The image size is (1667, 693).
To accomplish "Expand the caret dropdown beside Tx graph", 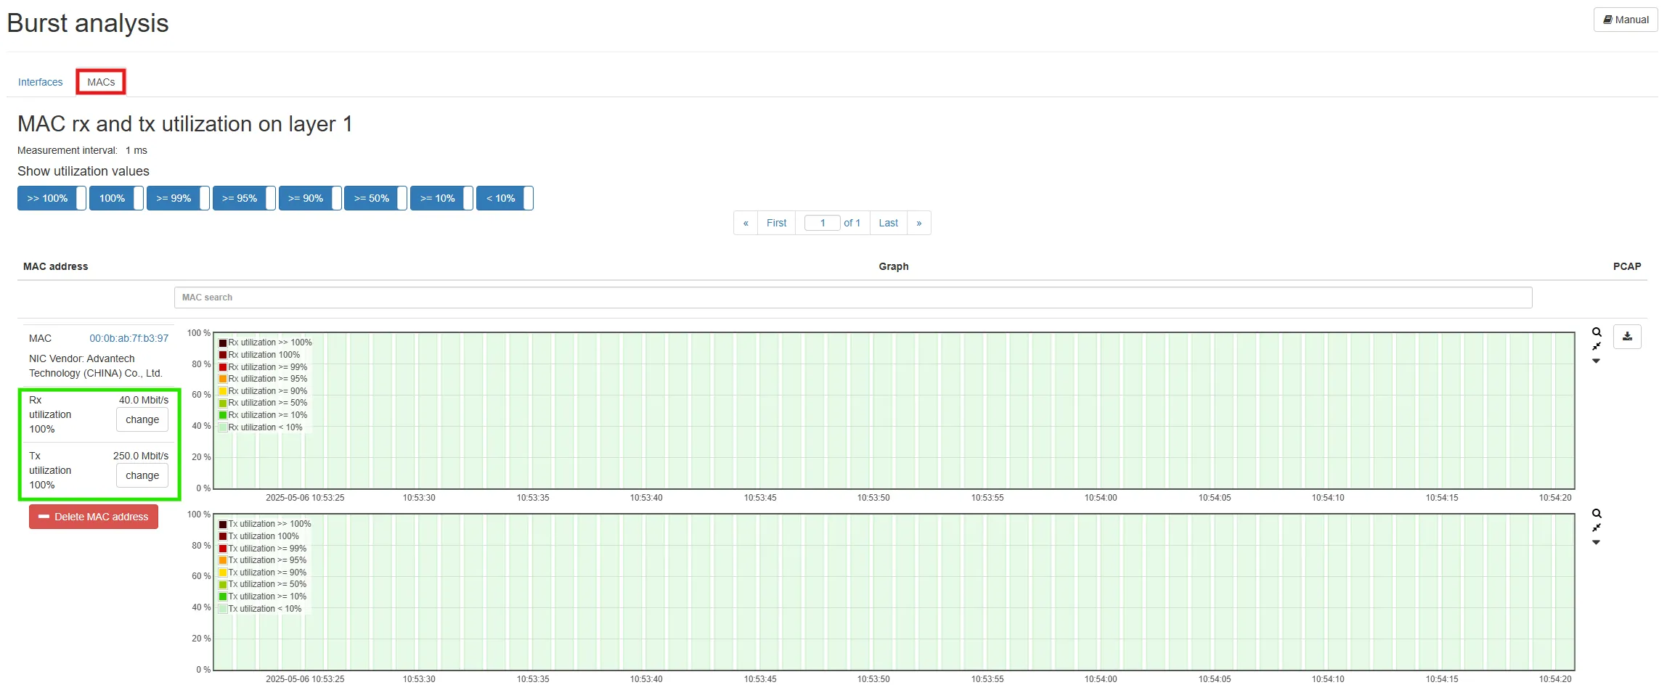I will click(1596, 543).
